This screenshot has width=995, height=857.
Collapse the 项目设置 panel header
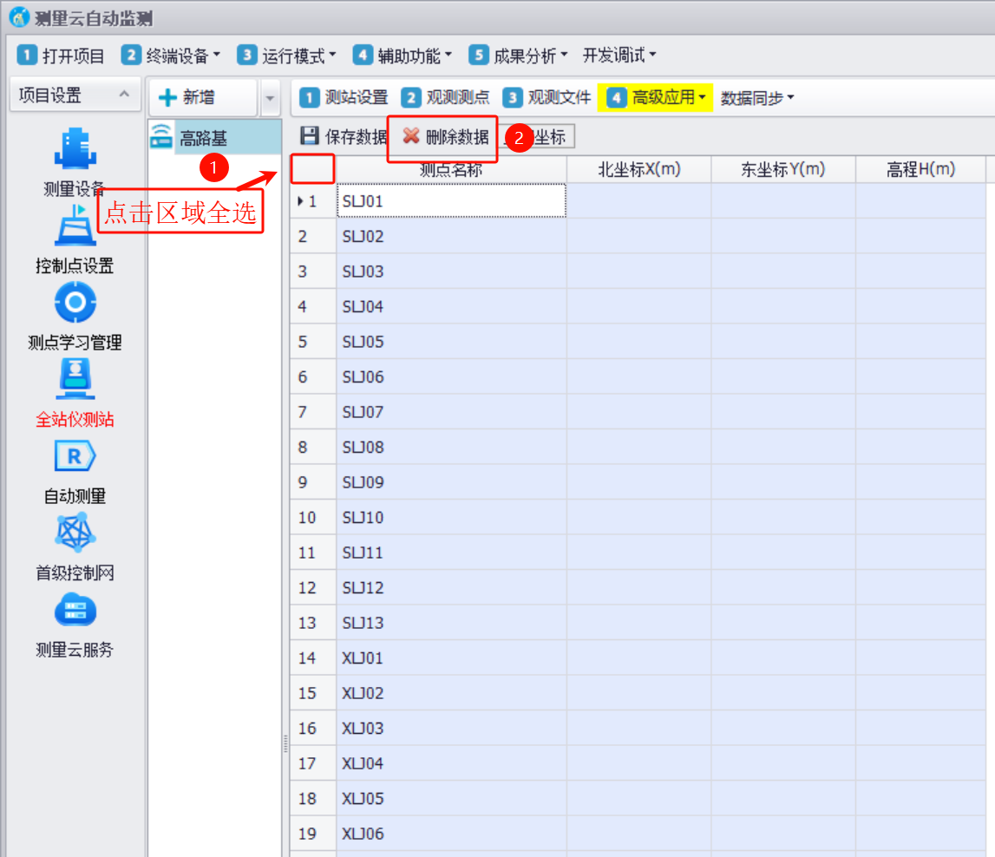(124, 95)
